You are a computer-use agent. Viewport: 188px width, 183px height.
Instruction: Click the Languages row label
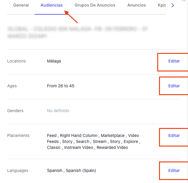(x=18, y=170)
